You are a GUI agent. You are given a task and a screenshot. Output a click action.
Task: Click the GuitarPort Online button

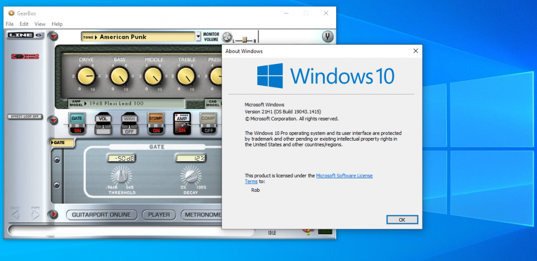tap(101, 215)
